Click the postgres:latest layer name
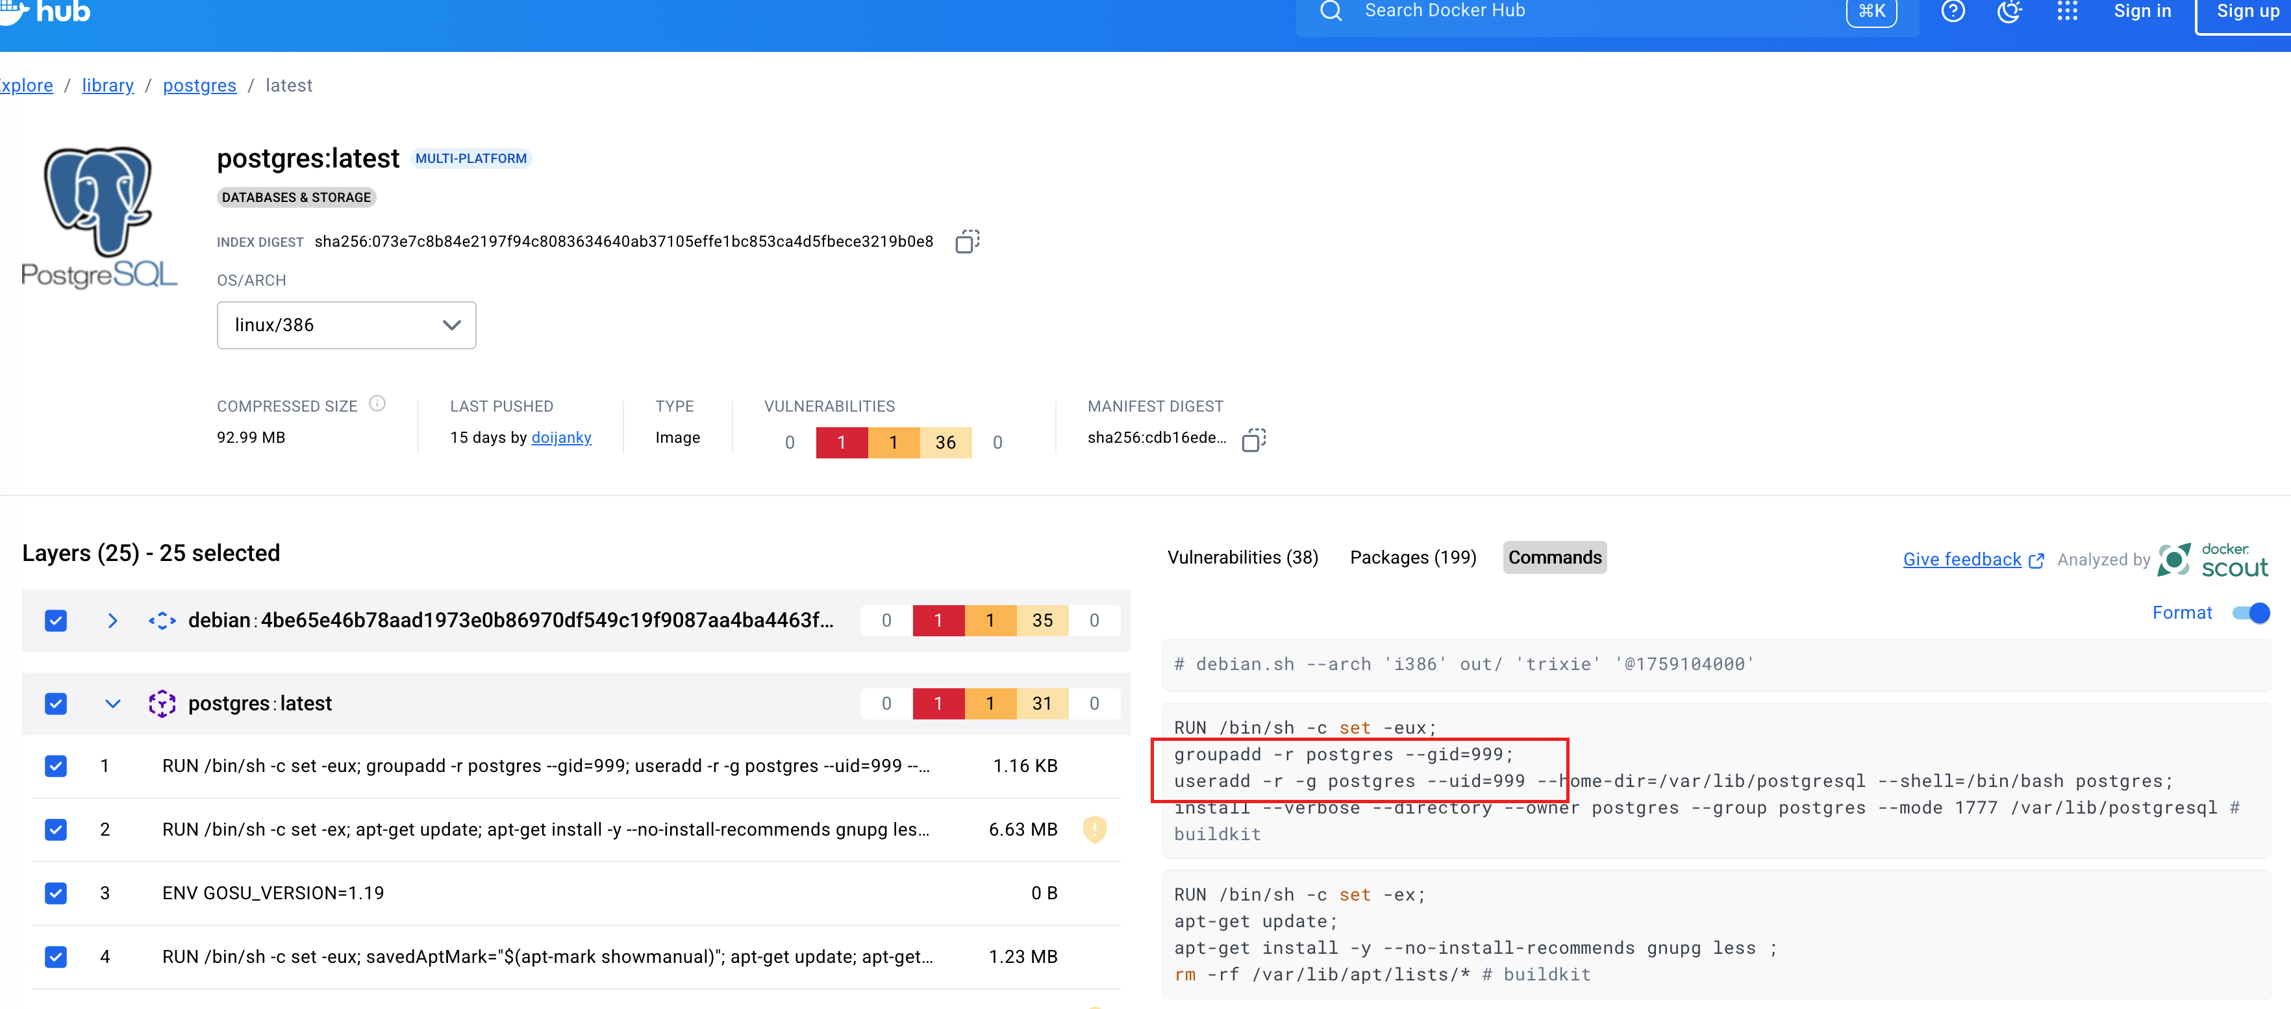2291x1009 pixels. [x=260, y=704]
